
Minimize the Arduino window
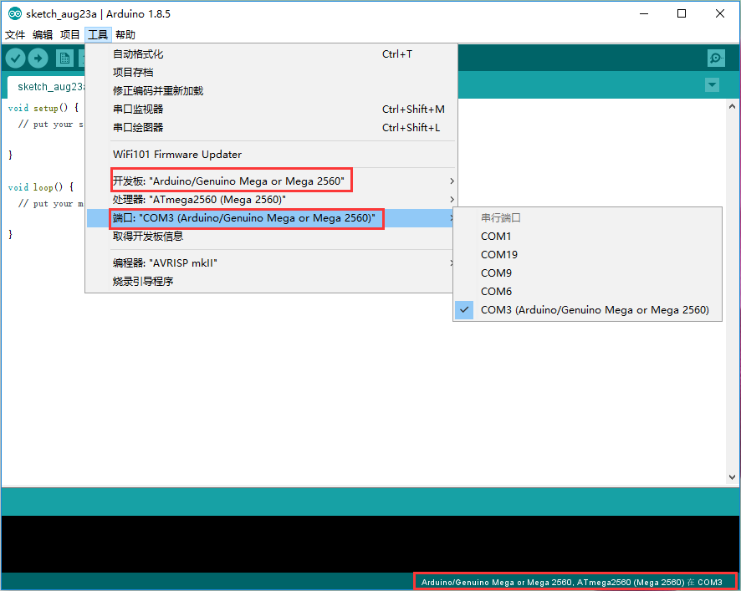pos(644,13)
